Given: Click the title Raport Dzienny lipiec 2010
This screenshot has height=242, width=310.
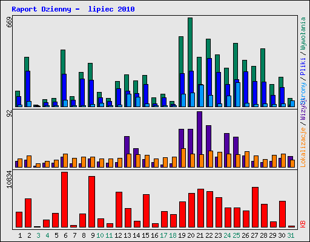Looking at the screenshot, I should pos(73,9).
